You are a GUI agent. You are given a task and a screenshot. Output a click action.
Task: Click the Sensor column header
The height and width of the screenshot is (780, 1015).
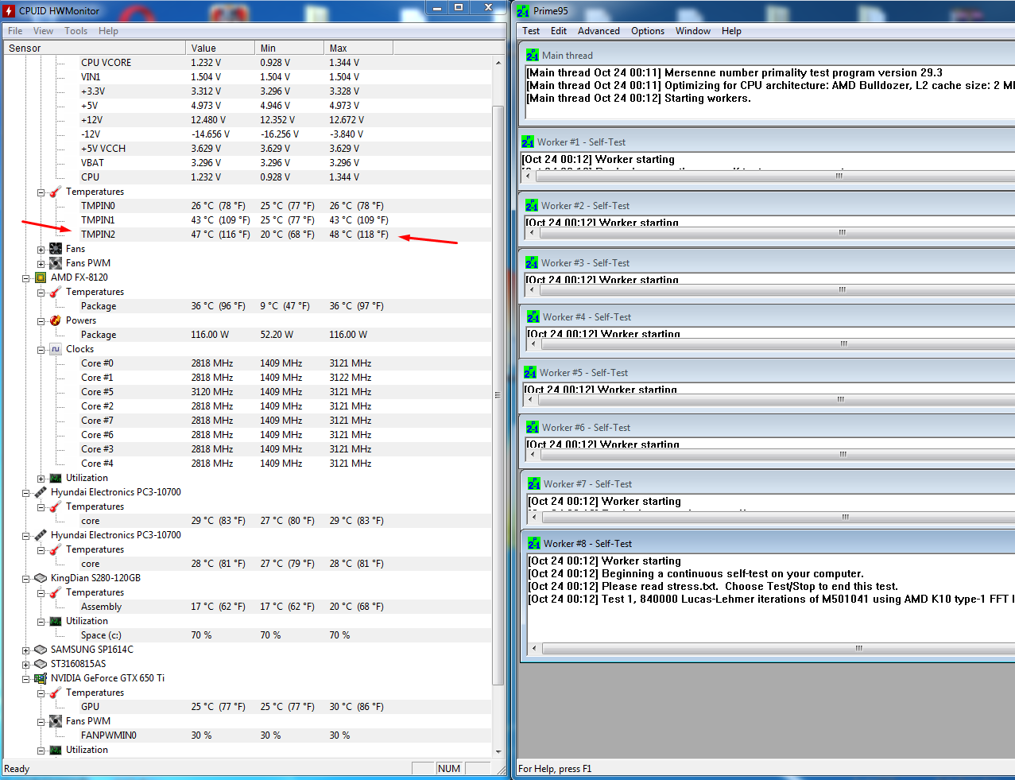coord(95,48)
